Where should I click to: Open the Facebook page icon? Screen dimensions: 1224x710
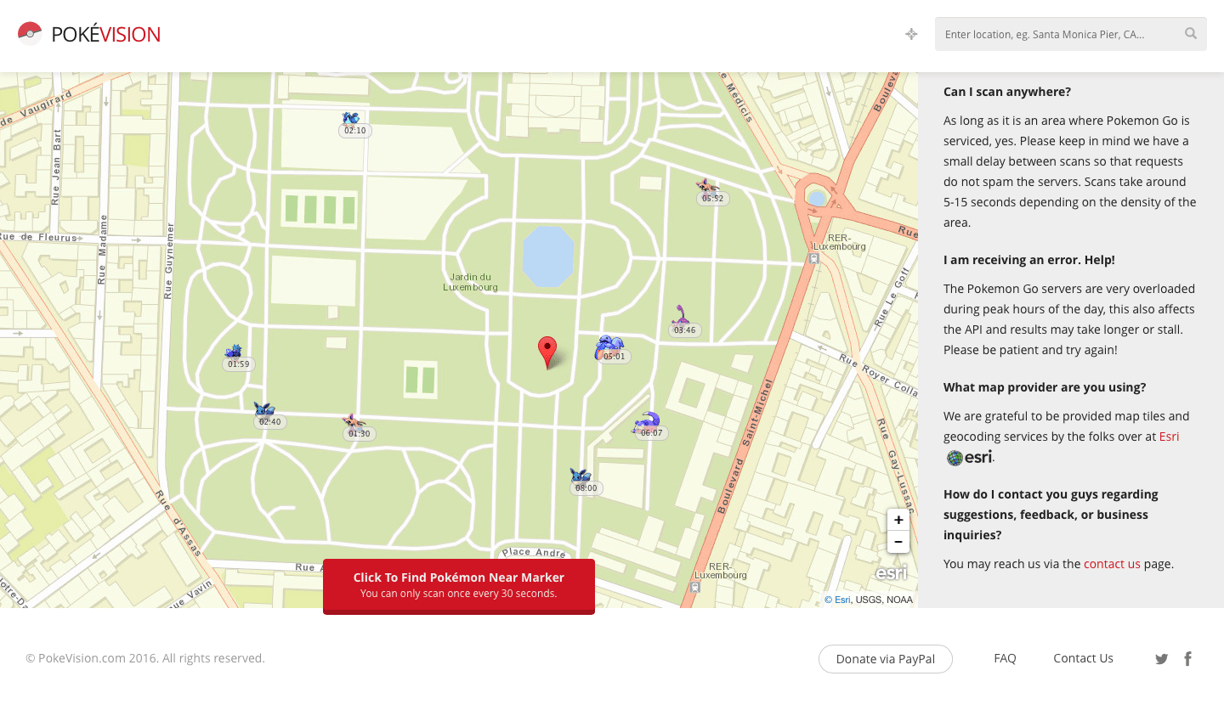tap(1187, 658)
